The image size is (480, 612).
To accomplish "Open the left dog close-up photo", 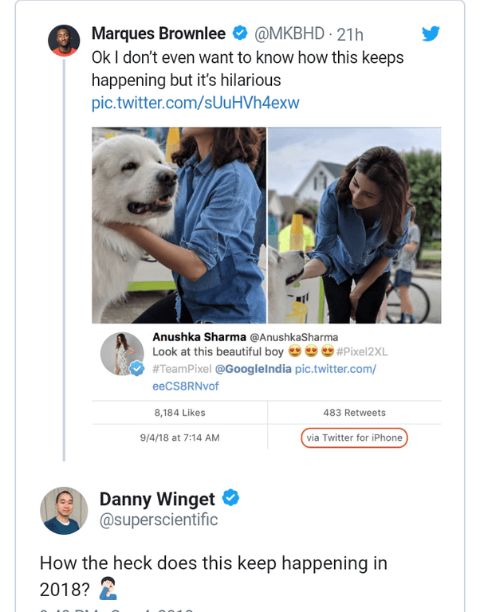I will (x=179, y=226).
